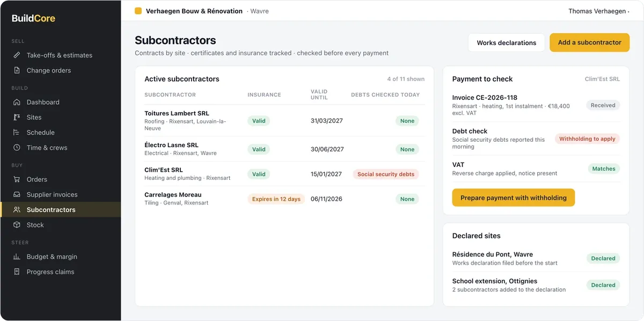
Task: Select Clim'Est SRL in subcontractor list
Action: [284, 173]
